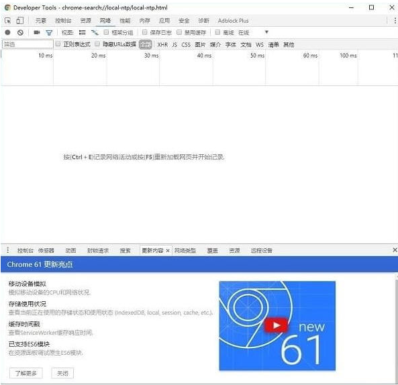Filter requests by 字体
This screenshot has height=385, width=398.
(230, 45)
